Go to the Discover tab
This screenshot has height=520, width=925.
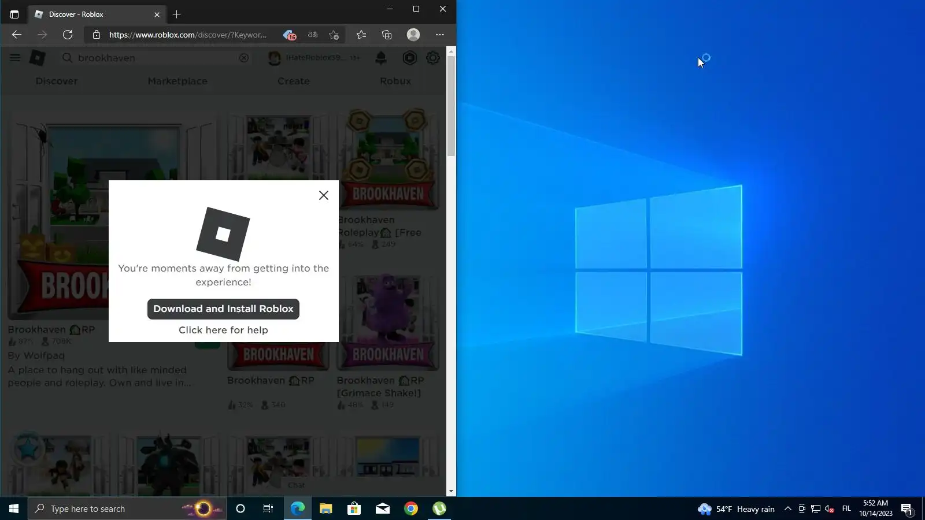tap(57, 81)
